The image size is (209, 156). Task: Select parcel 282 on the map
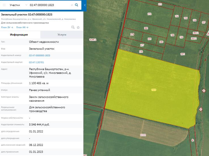146,28
